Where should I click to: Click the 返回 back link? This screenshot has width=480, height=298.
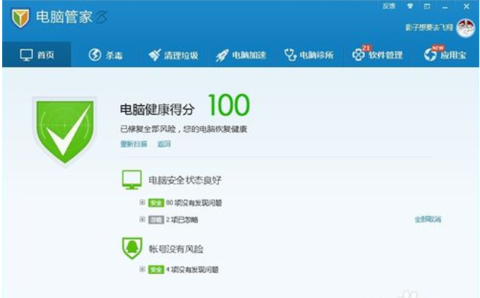164,144
